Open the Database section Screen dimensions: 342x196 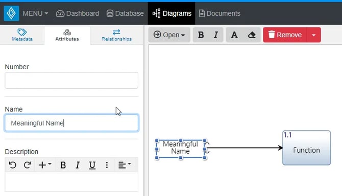[x=125, y=13]
